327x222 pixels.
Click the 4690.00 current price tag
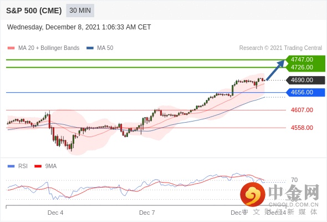click(x=305, y=80)
